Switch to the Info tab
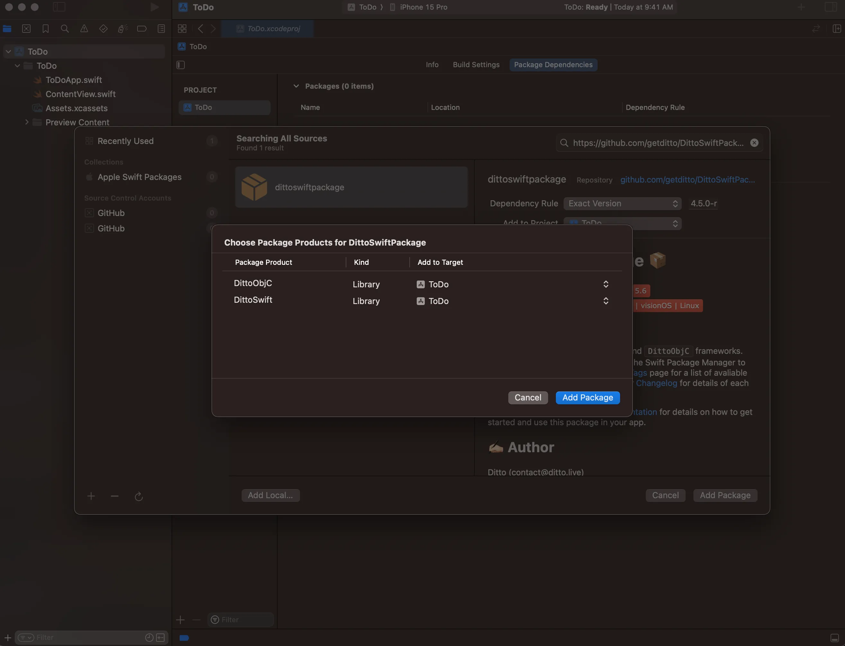Image resolution: width=845 pixels, height=646 pixels. tap(432, 65)
